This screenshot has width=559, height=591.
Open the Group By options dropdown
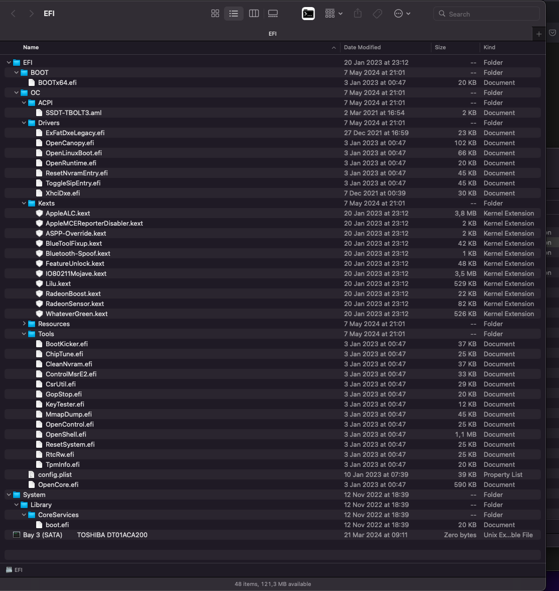pos(333,14)
